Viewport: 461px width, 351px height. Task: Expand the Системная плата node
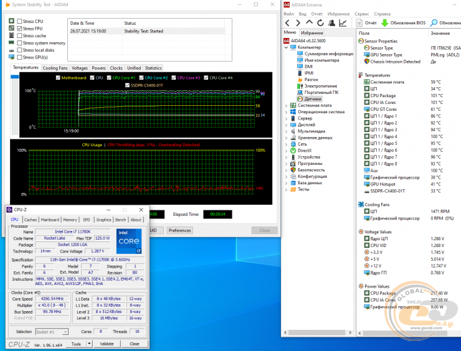286,105
